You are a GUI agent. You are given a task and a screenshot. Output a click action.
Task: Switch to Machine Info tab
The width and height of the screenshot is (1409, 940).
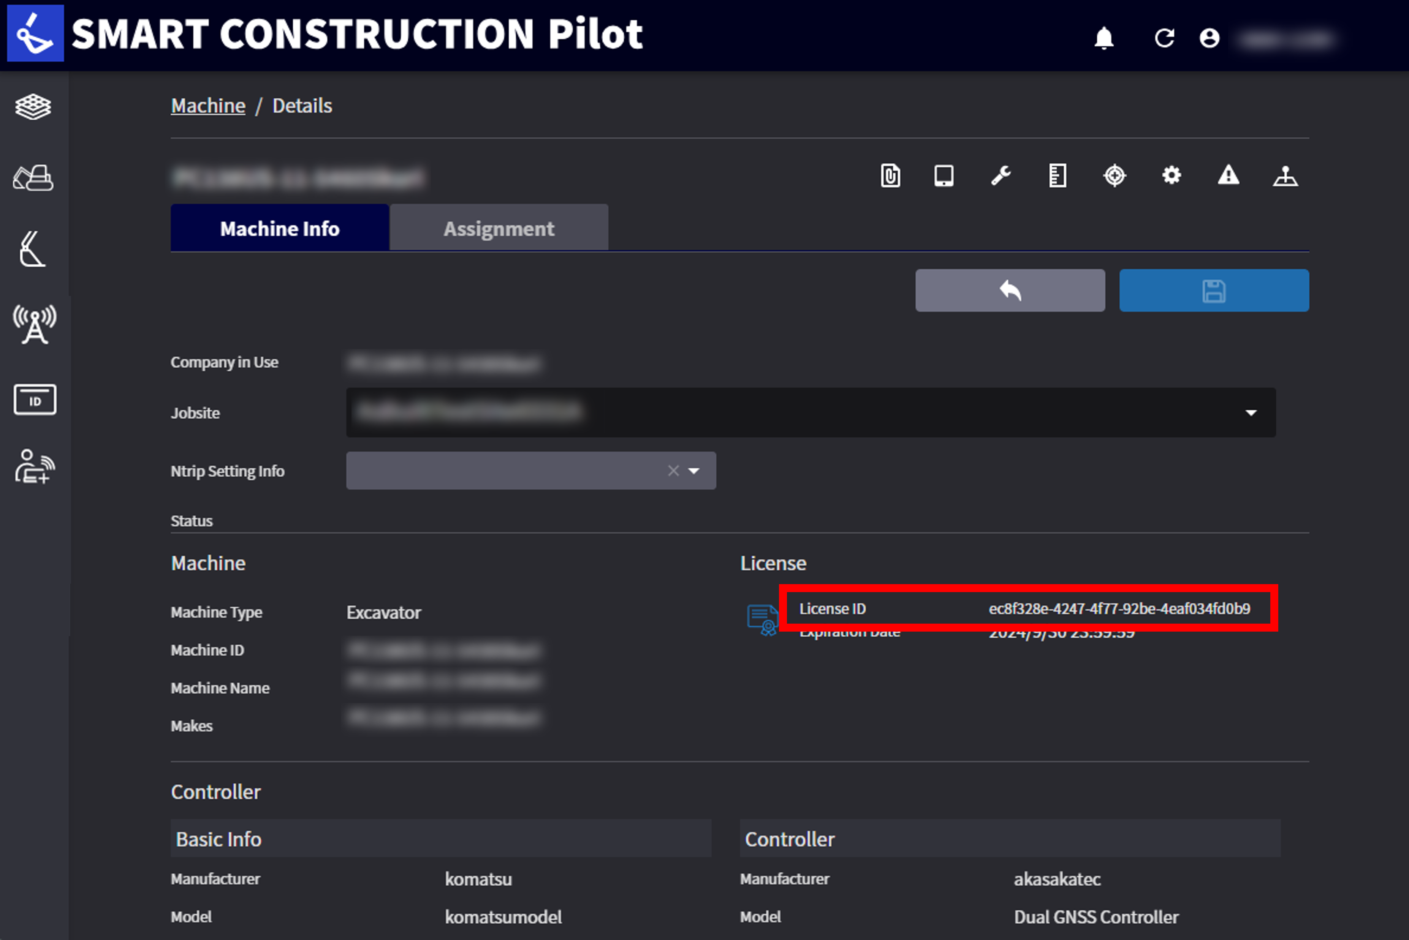pyautogui.click(x=280, y=228)
